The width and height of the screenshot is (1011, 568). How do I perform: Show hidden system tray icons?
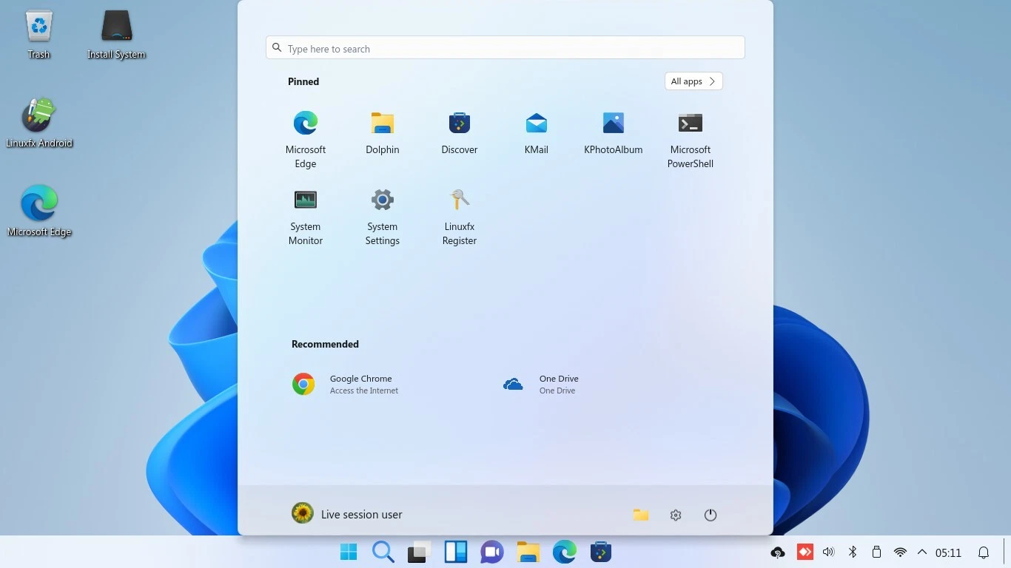pos(922,552)
